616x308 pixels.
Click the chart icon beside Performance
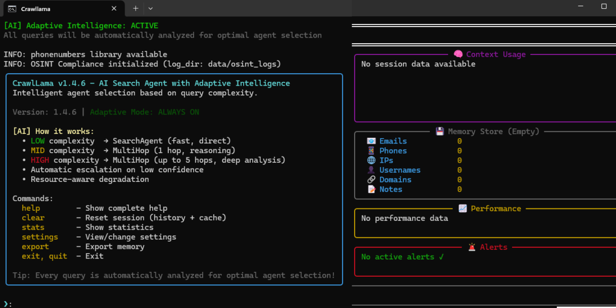(462, 208)
